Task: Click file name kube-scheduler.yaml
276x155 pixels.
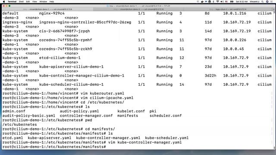Action: tap(167, 138)
